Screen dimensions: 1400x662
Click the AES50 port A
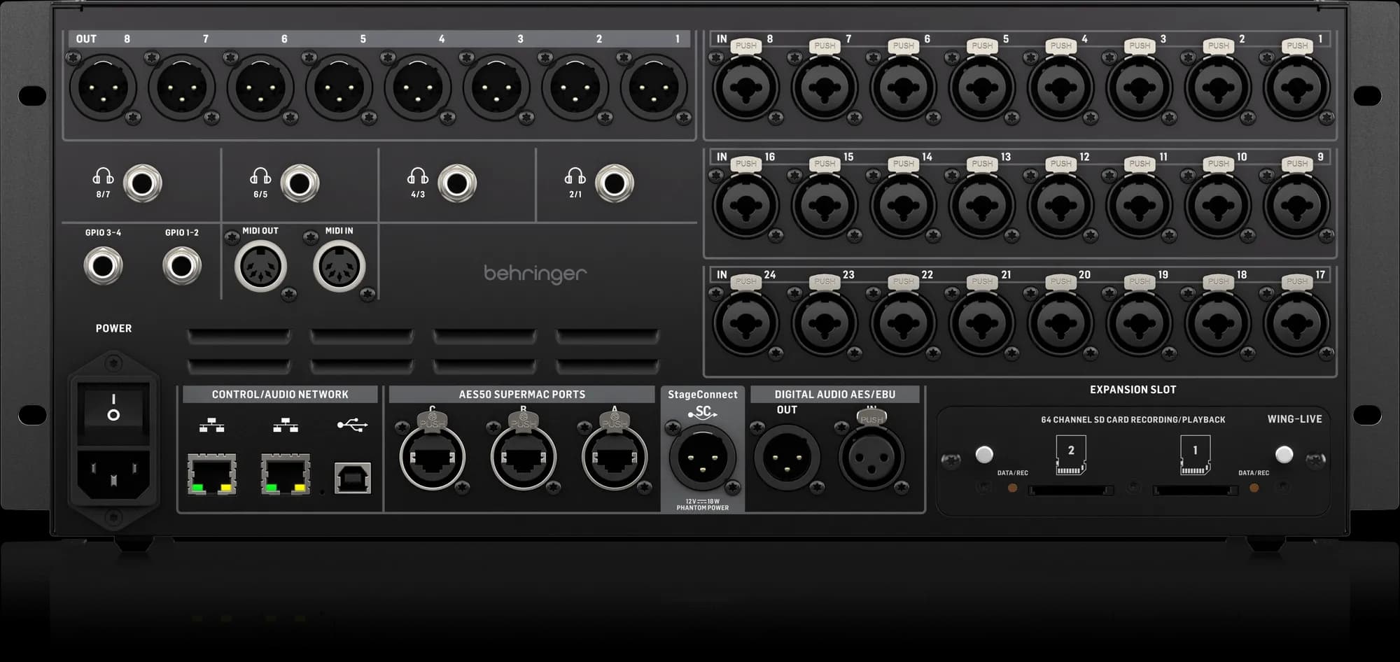click(x=615, y=458)
